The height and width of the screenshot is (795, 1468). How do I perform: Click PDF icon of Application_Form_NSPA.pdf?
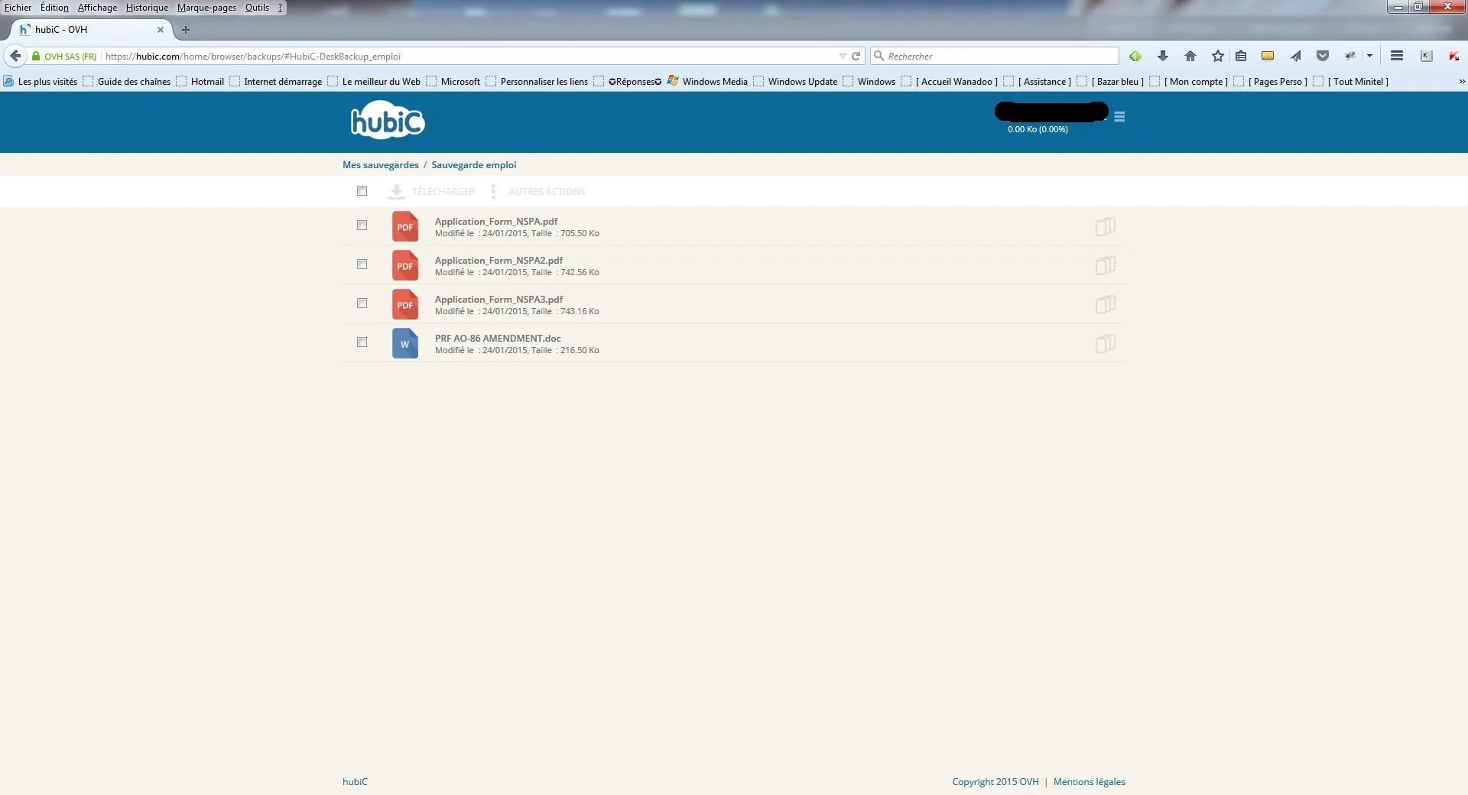[404, 227]
